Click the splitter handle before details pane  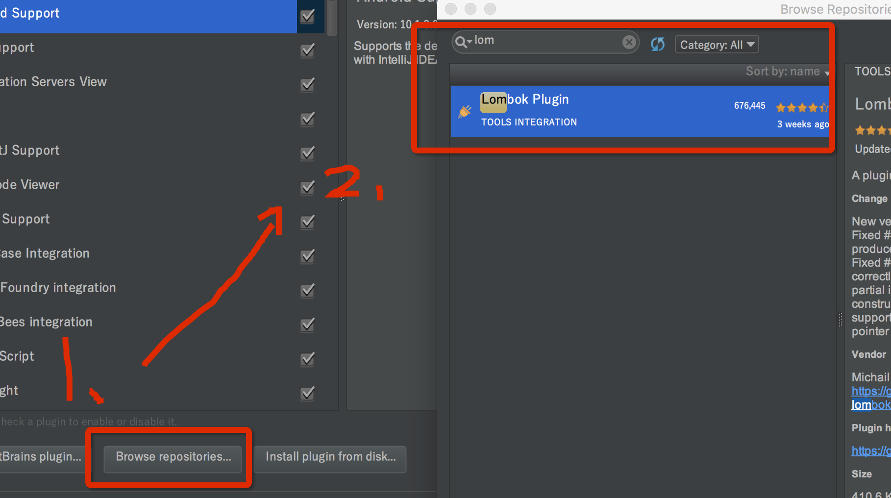(x=840, y=320)
